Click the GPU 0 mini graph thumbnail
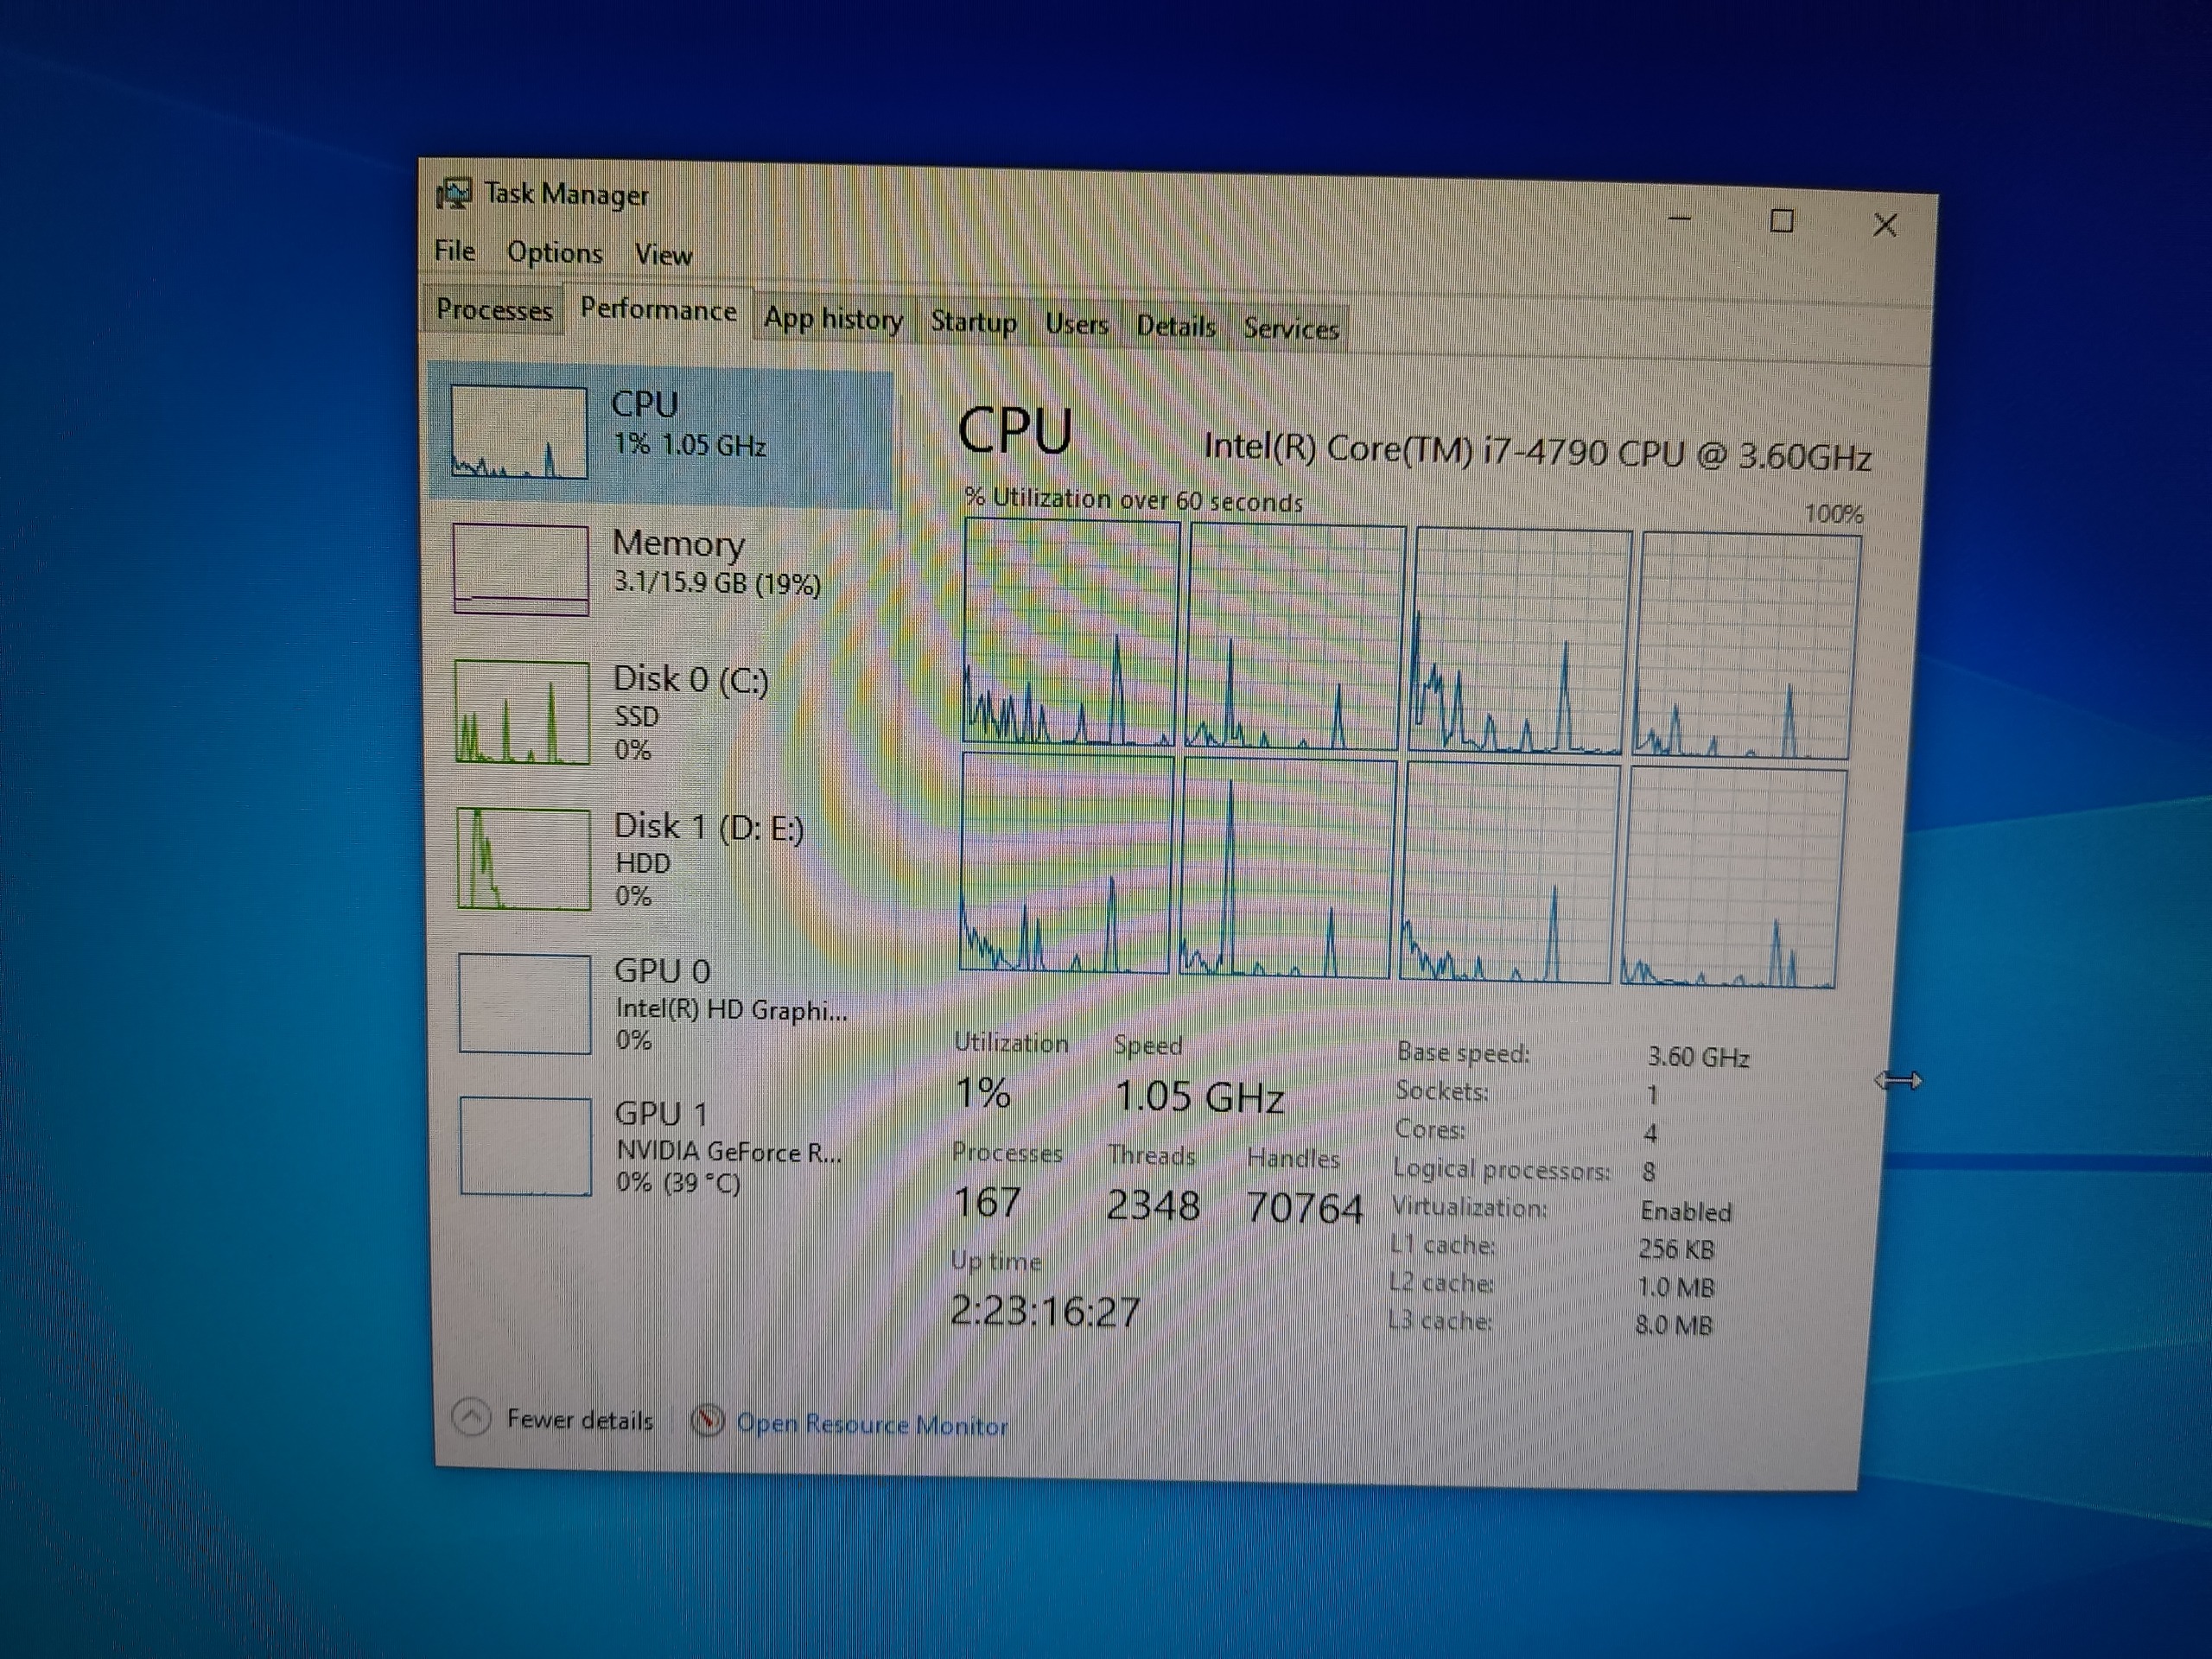The height and width of the screenshot is (1659, 2212). (525, 1003)
